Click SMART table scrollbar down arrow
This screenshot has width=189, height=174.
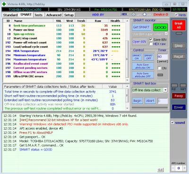coord(127,80)
